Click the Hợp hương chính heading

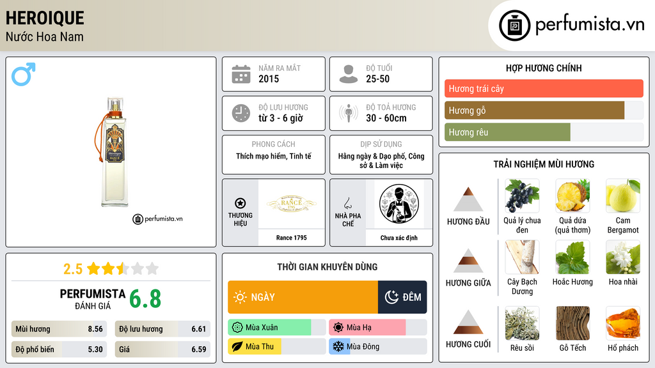tap(544, 68)
